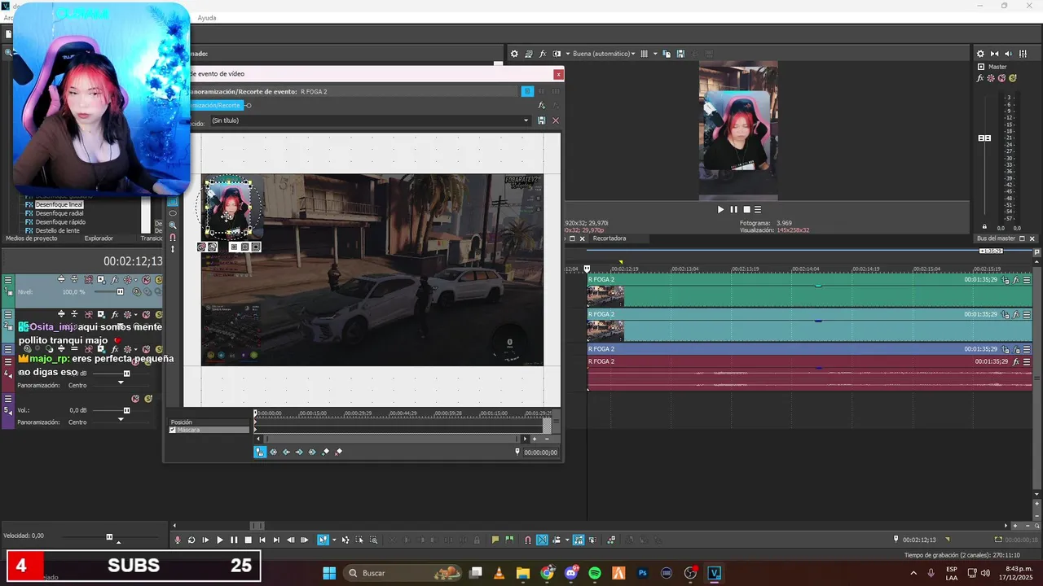The height and width of the screenshot is (586, 1043).
Task: Select the envelope edit tool
Action: 345,540
